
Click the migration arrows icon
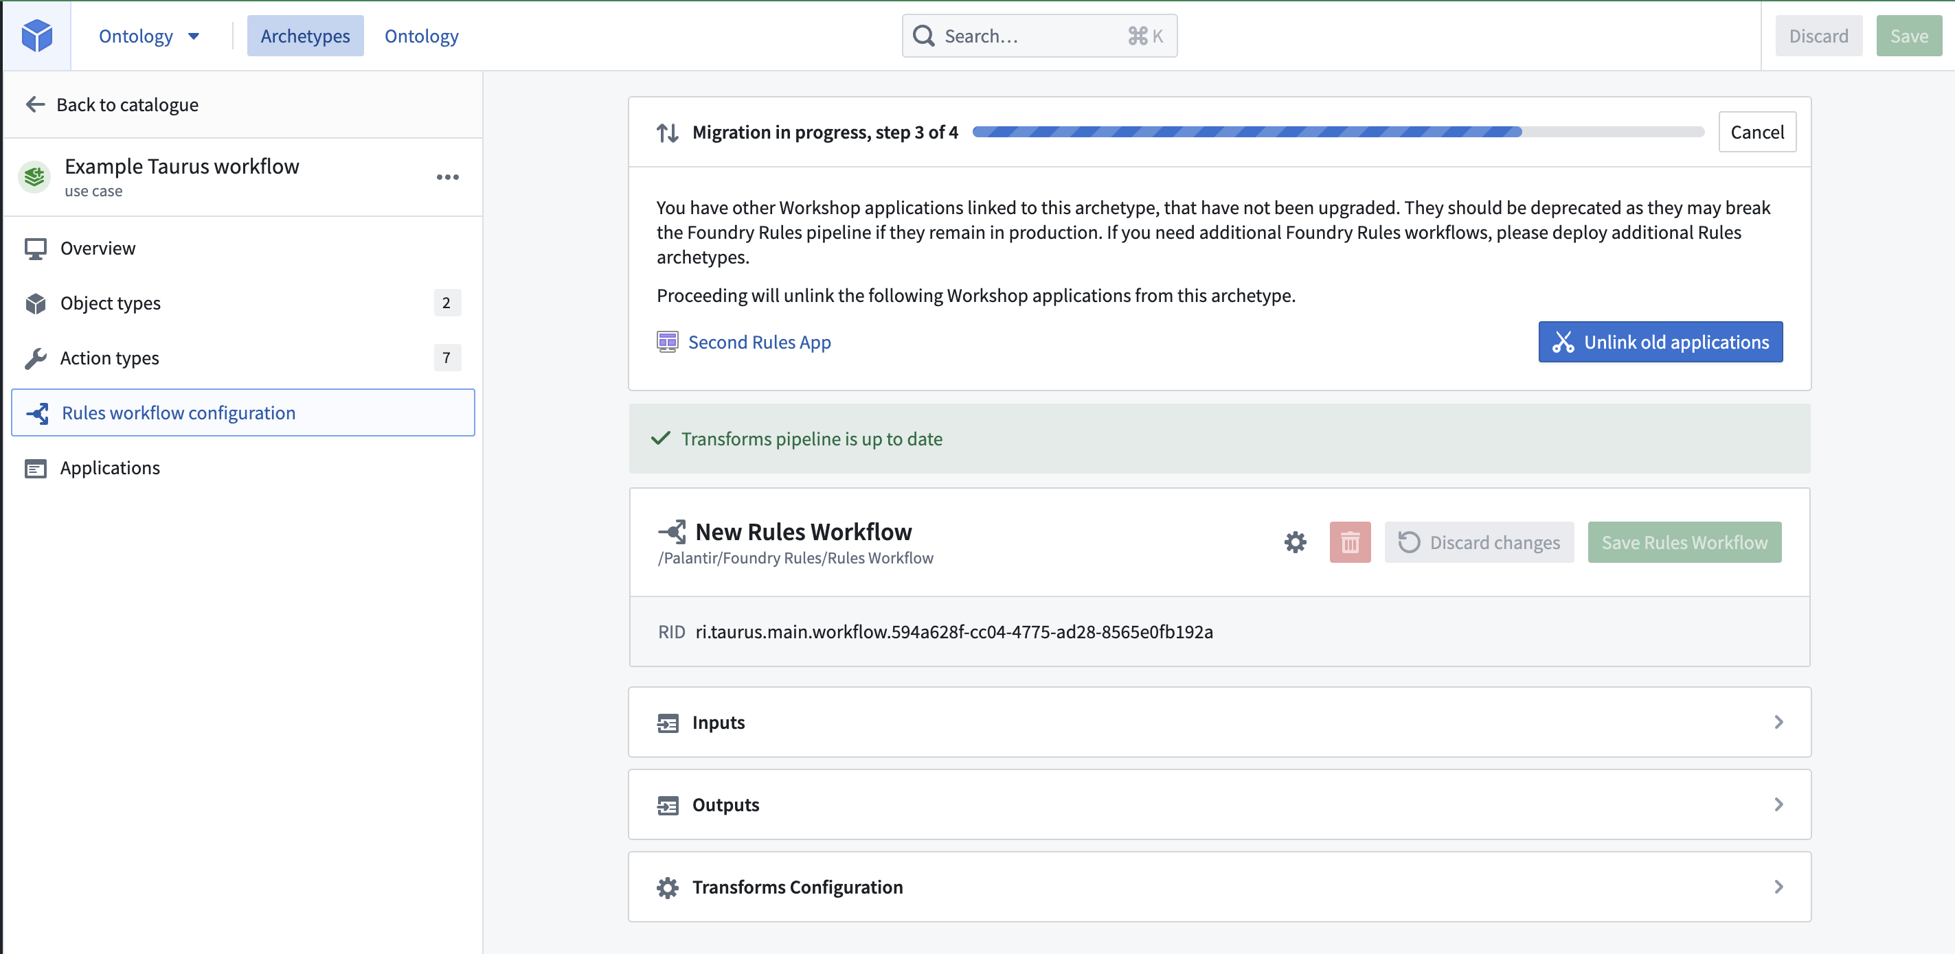click(667, 132)
